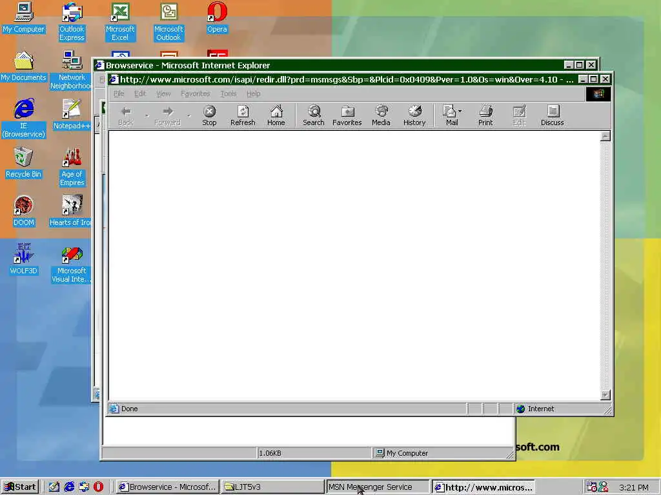Select the Microsoft Visual InterDev shortcut
The image size is (661, 495).
[x=71, y=264]
